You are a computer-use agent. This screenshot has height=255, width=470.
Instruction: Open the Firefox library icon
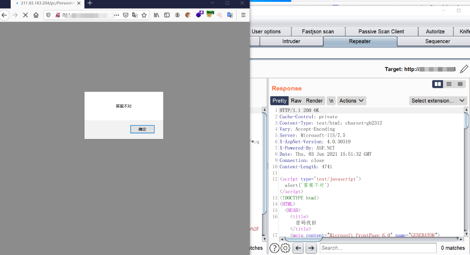(x=156, y=15)
